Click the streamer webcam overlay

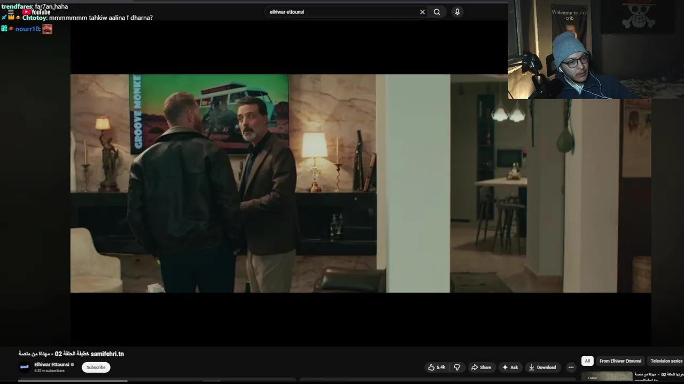[x=595, y=50]
